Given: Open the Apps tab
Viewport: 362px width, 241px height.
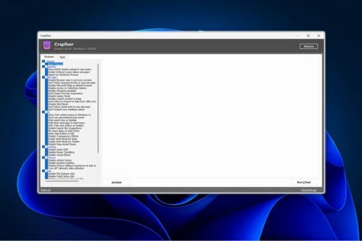Looking at the screenshot, I should [62, 57].
